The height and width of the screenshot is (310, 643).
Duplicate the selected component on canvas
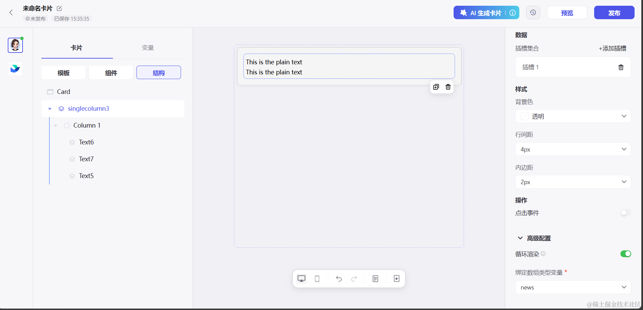(x=436, y=87)
